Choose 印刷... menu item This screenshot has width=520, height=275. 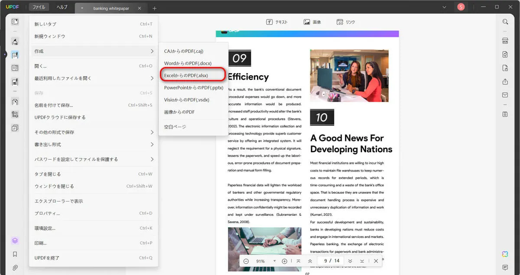[93, 243]
